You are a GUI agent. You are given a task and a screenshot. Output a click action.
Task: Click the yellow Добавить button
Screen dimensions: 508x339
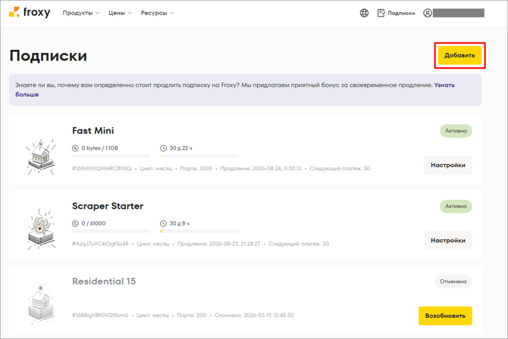point(459,55)
